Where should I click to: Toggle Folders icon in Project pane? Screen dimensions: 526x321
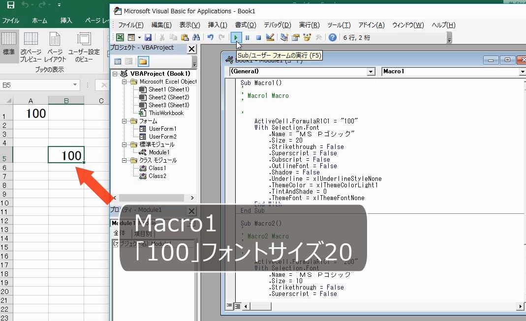click(x=143, y=61)
